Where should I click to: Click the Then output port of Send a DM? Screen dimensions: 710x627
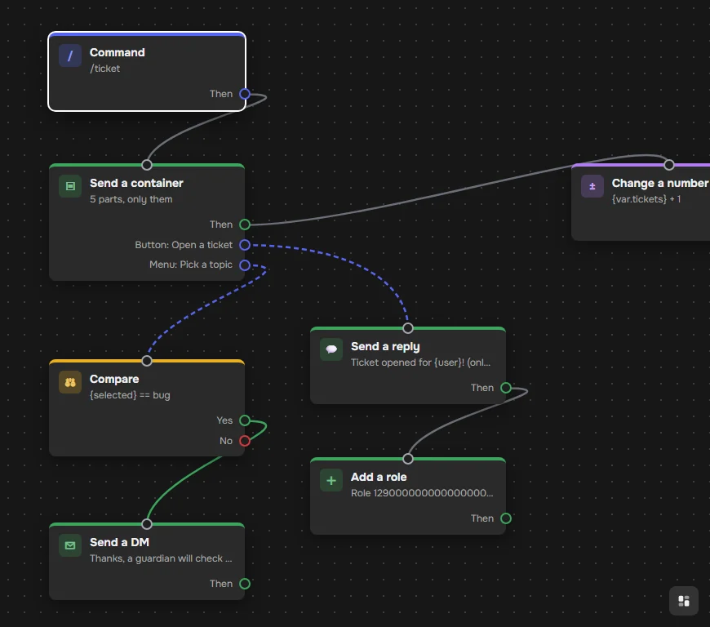(x=245, y=584)
